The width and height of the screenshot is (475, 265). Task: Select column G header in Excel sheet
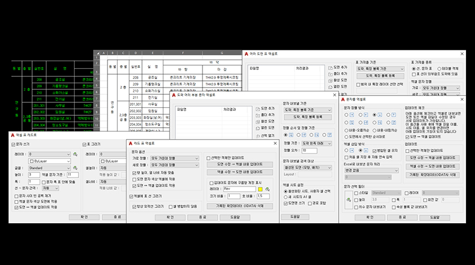[222, 53]
